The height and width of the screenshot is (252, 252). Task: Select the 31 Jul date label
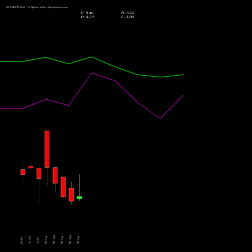(38, 240)
